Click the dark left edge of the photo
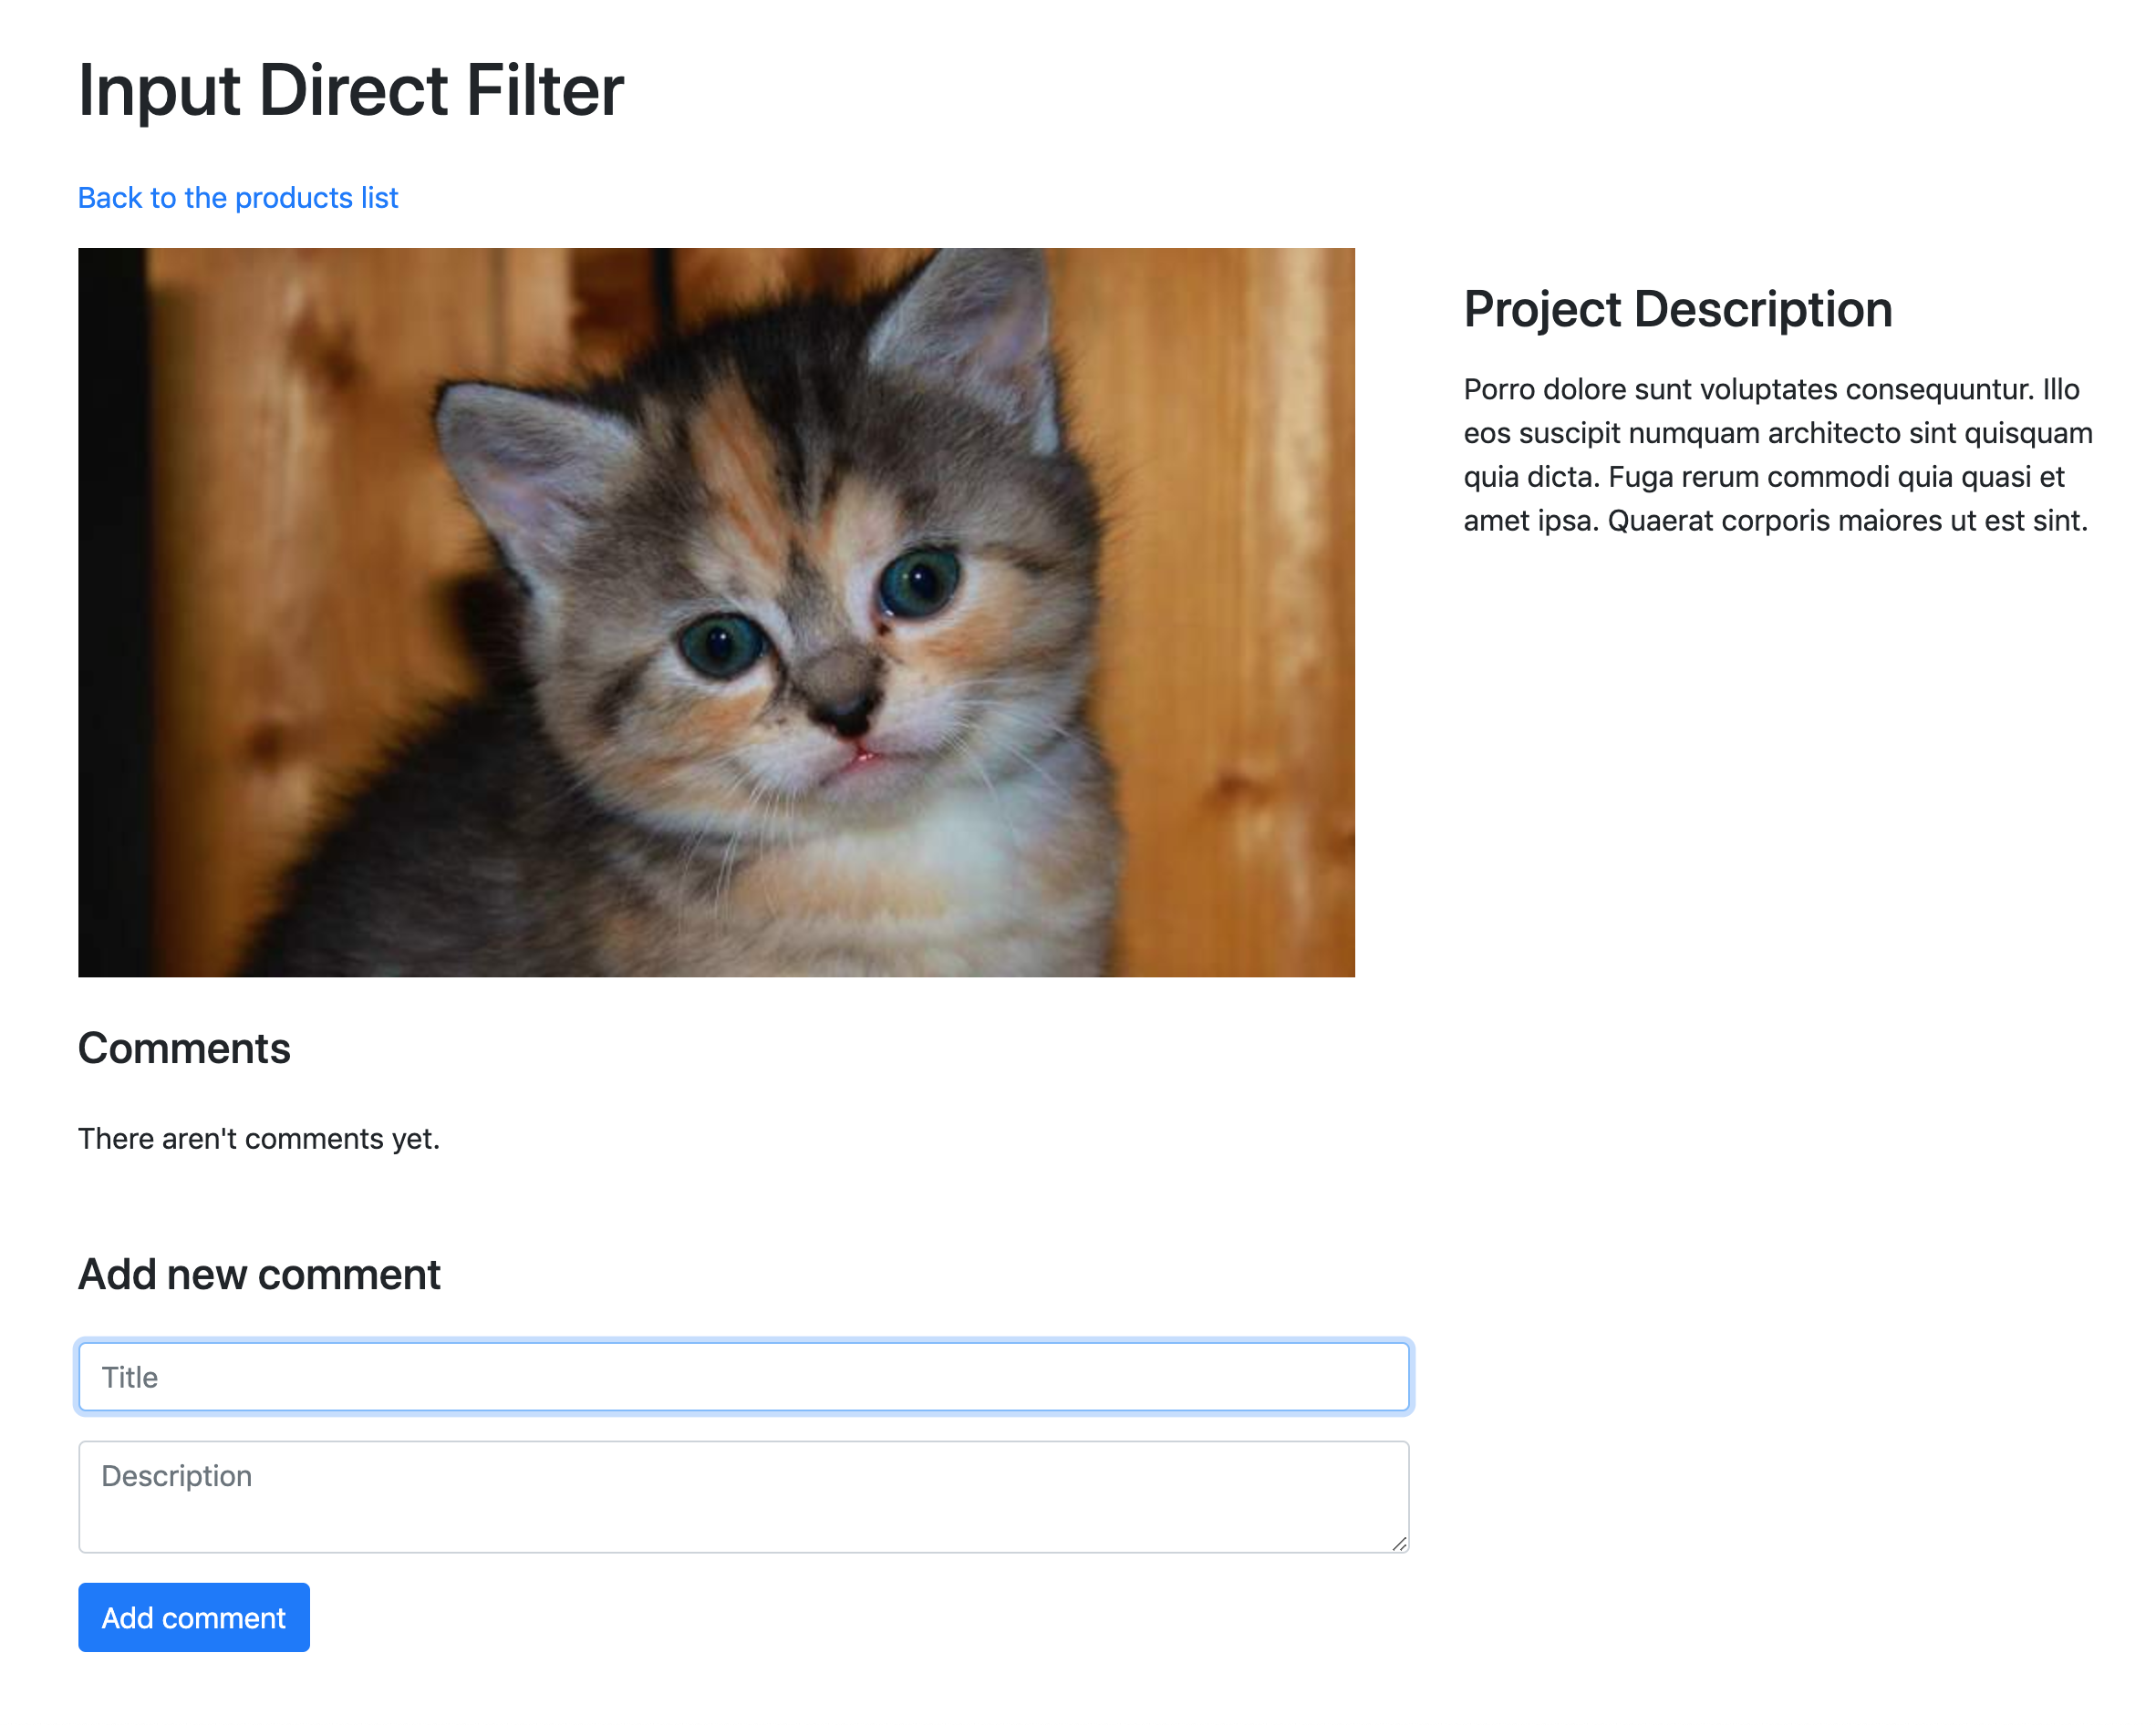This screenshot has width=2156, height=1725. point(110,612)
